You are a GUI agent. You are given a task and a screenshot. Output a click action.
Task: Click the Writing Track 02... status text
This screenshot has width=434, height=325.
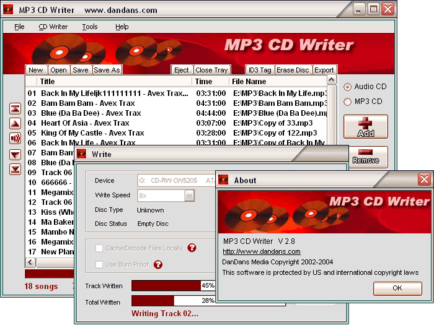(165, 314)
